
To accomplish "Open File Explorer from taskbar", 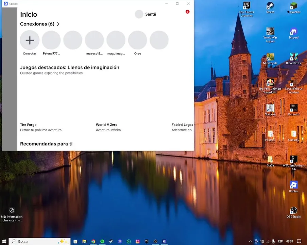I will tap(84, 241).
